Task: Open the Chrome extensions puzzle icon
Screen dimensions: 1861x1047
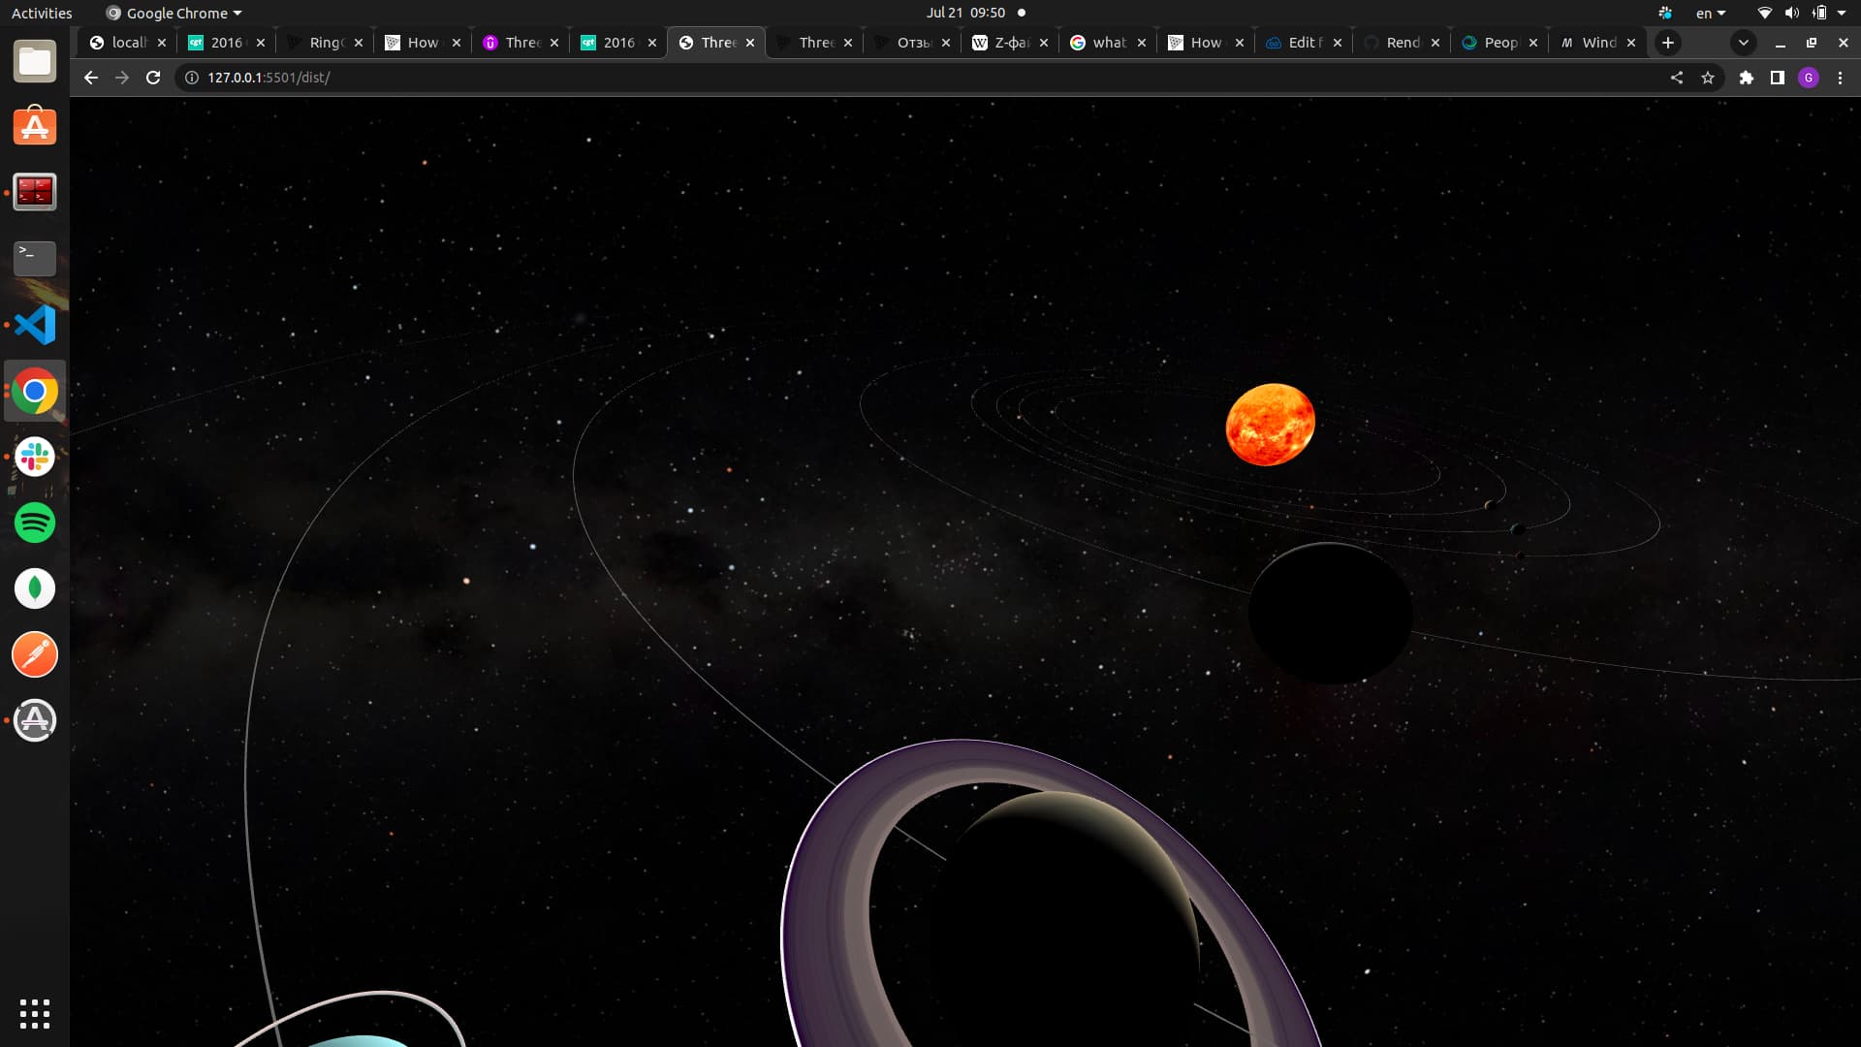Action: coord(1744,78)
